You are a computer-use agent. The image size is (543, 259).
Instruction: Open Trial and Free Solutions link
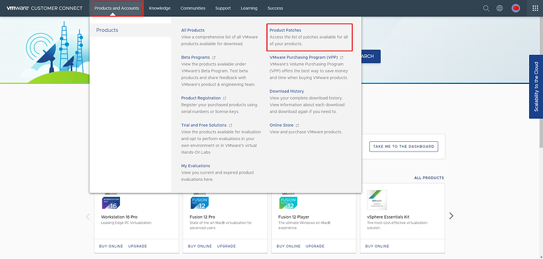pyautogui.click(x=203, y=126)
